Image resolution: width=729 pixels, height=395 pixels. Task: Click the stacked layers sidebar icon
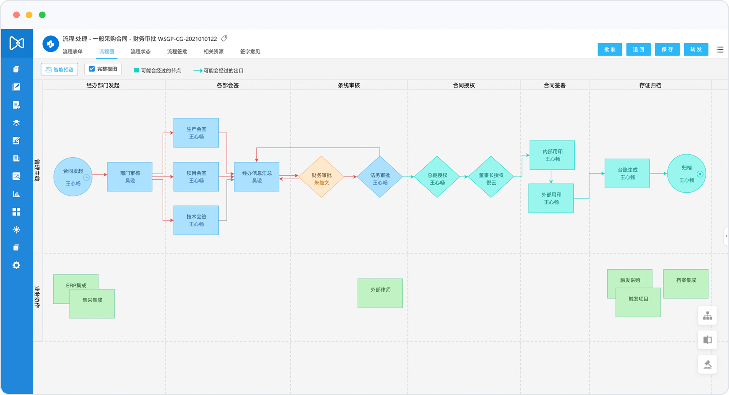16,123
